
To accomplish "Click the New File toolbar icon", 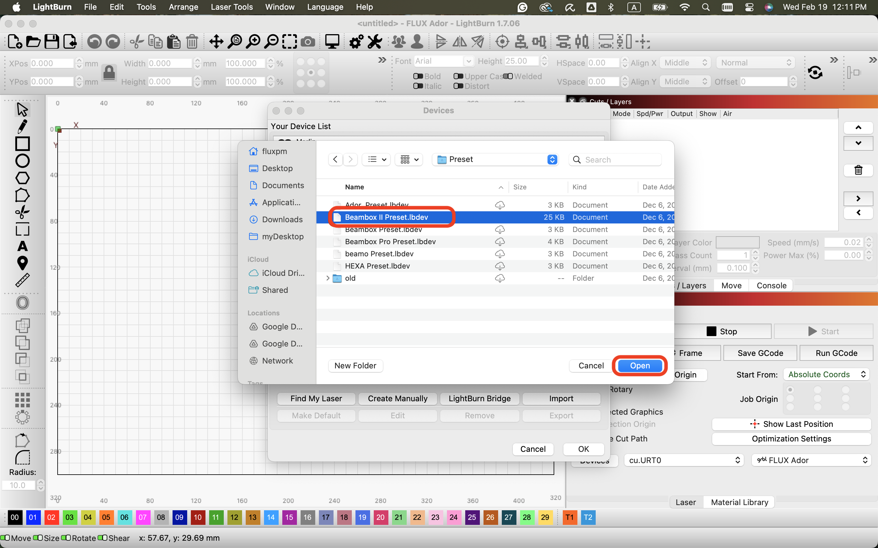I will 15,42.
